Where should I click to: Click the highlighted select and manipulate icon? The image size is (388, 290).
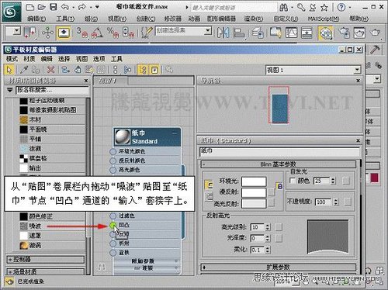click(64, 33)
